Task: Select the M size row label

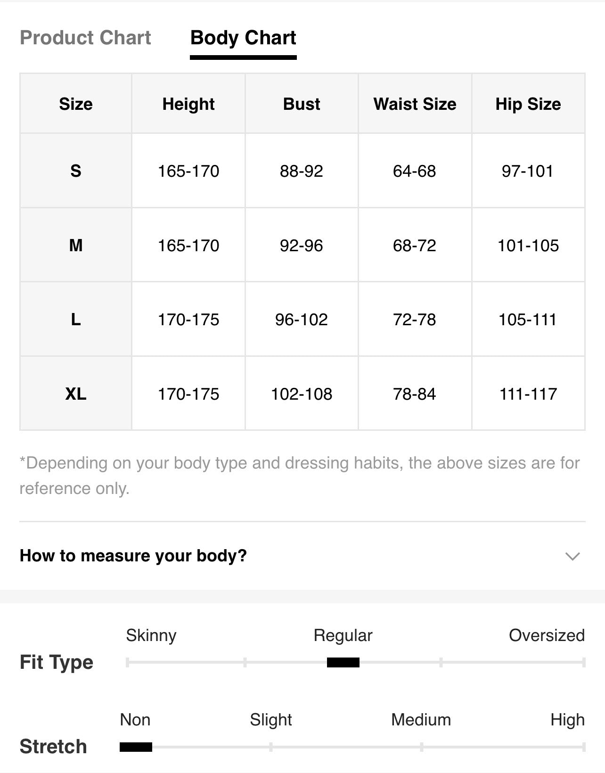Action: 76,245
